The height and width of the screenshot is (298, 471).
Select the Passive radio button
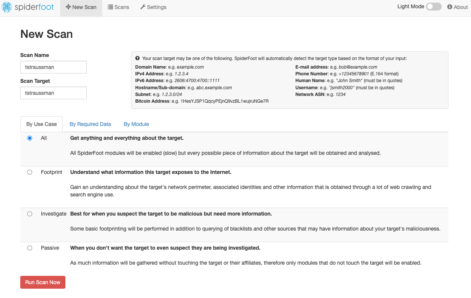point(30,248)
